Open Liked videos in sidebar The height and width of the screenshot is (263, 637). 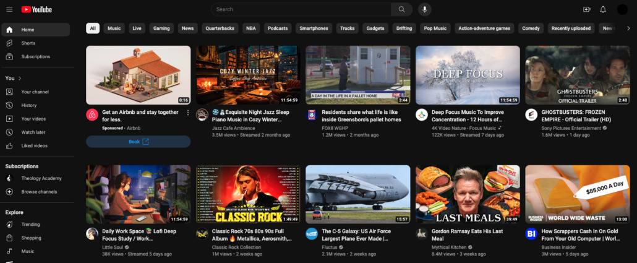point(34,146)
